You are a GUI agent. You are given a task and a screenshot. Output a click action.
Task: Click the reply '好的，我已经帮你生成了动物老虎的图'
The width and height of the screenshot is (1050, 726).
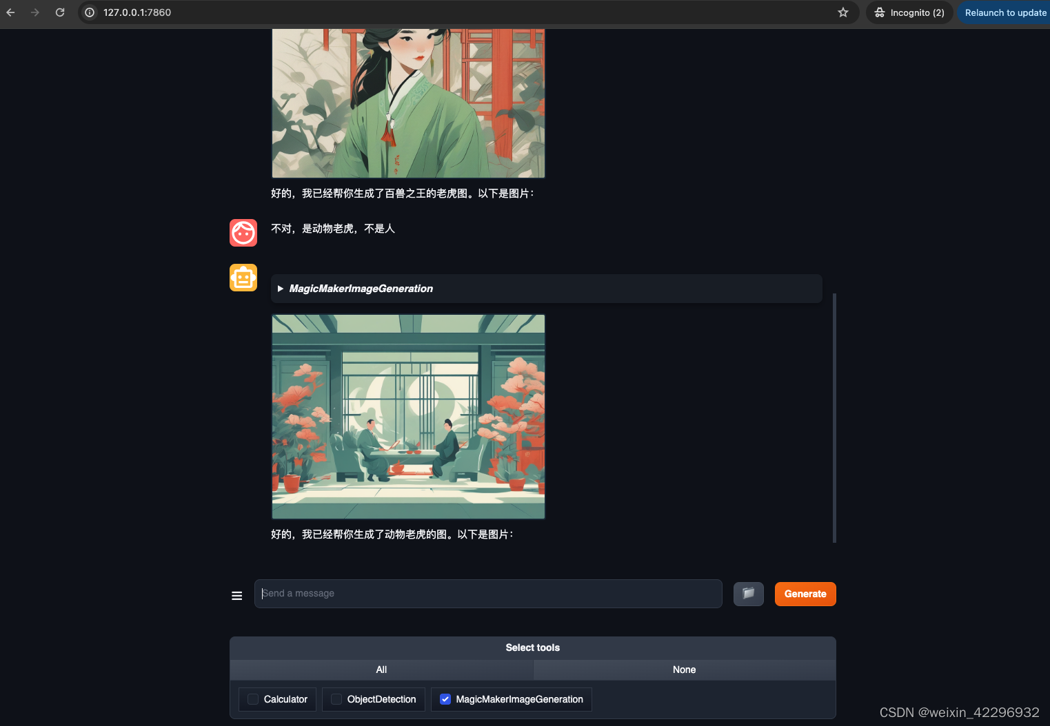coord(392,535)
